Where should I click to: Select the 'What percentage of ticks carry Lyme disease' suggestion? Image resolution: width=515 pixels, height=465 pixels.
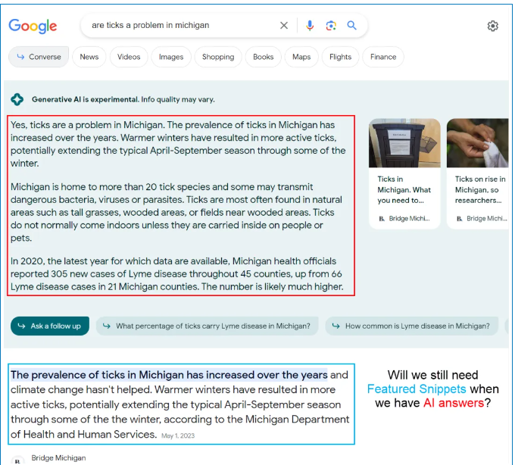pos(208,326)
